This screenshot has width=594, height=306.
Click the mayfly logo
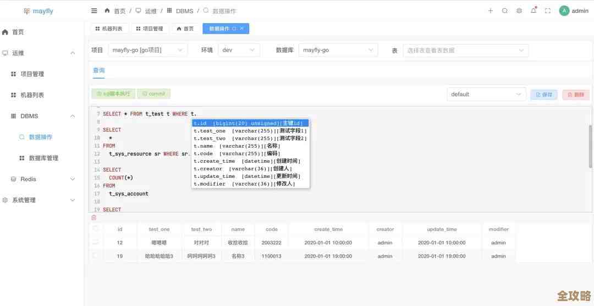click(38, 11)
